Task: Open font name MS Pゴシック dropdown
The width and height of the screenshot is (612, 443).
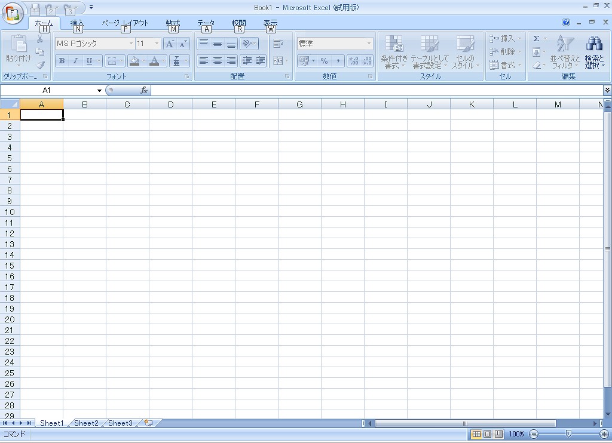Action: pos(131,44)
